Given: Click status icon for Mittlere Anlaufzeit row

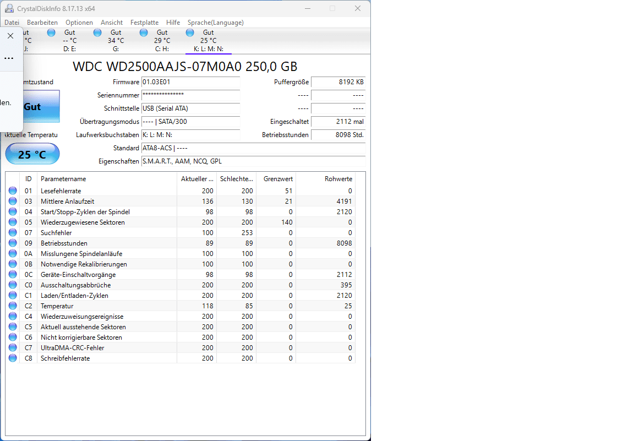Looking at the screenshot, I should tap(13, 201).
